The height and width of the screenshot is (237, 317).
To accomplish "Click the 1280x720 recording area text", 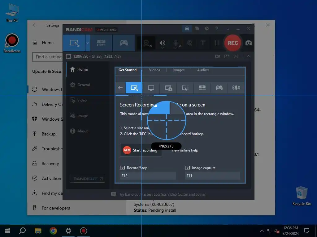I will [97, 56].
